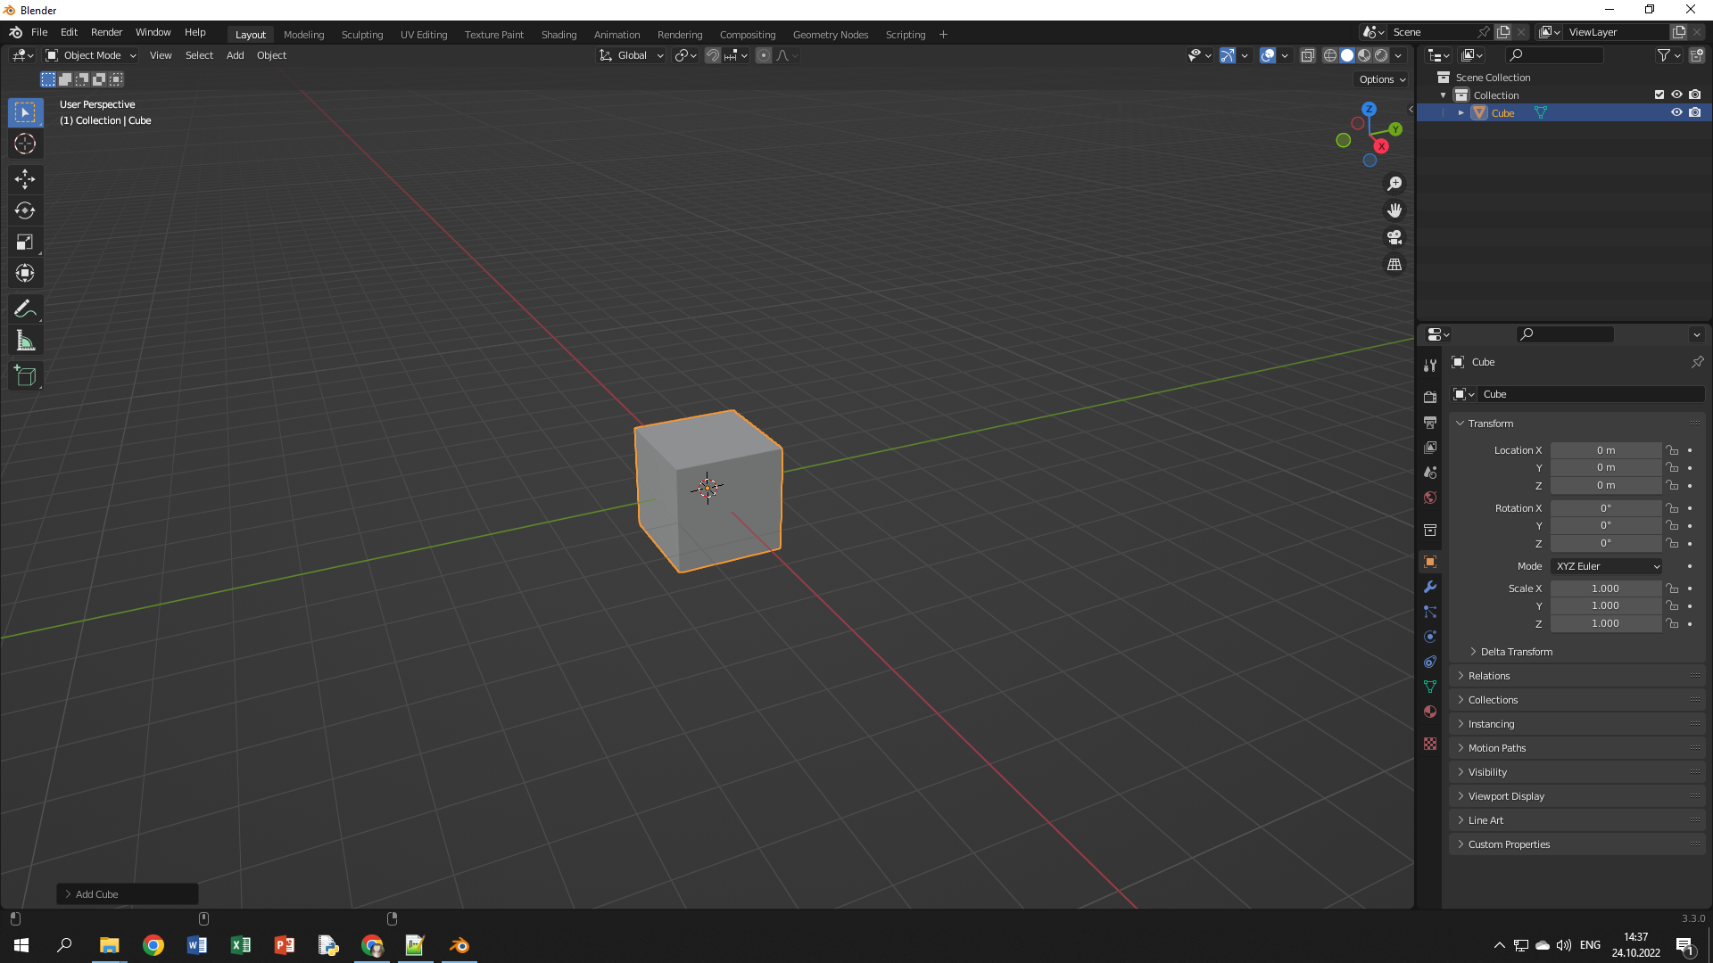Open the Material properties tab
Screen dimensions: 1713x963
tap(1430, 712)
